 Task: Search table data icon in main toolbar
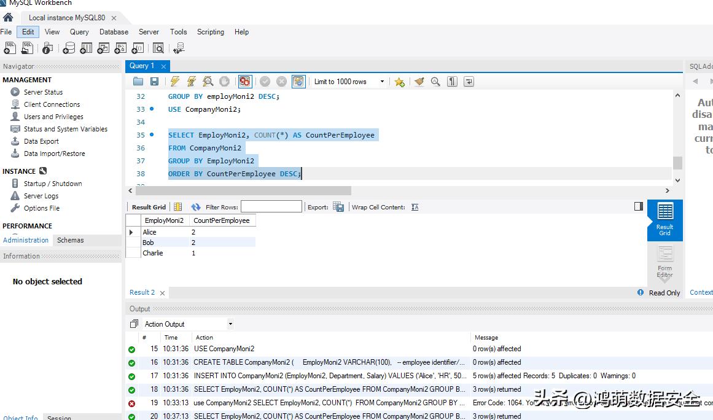pos(158,48)
